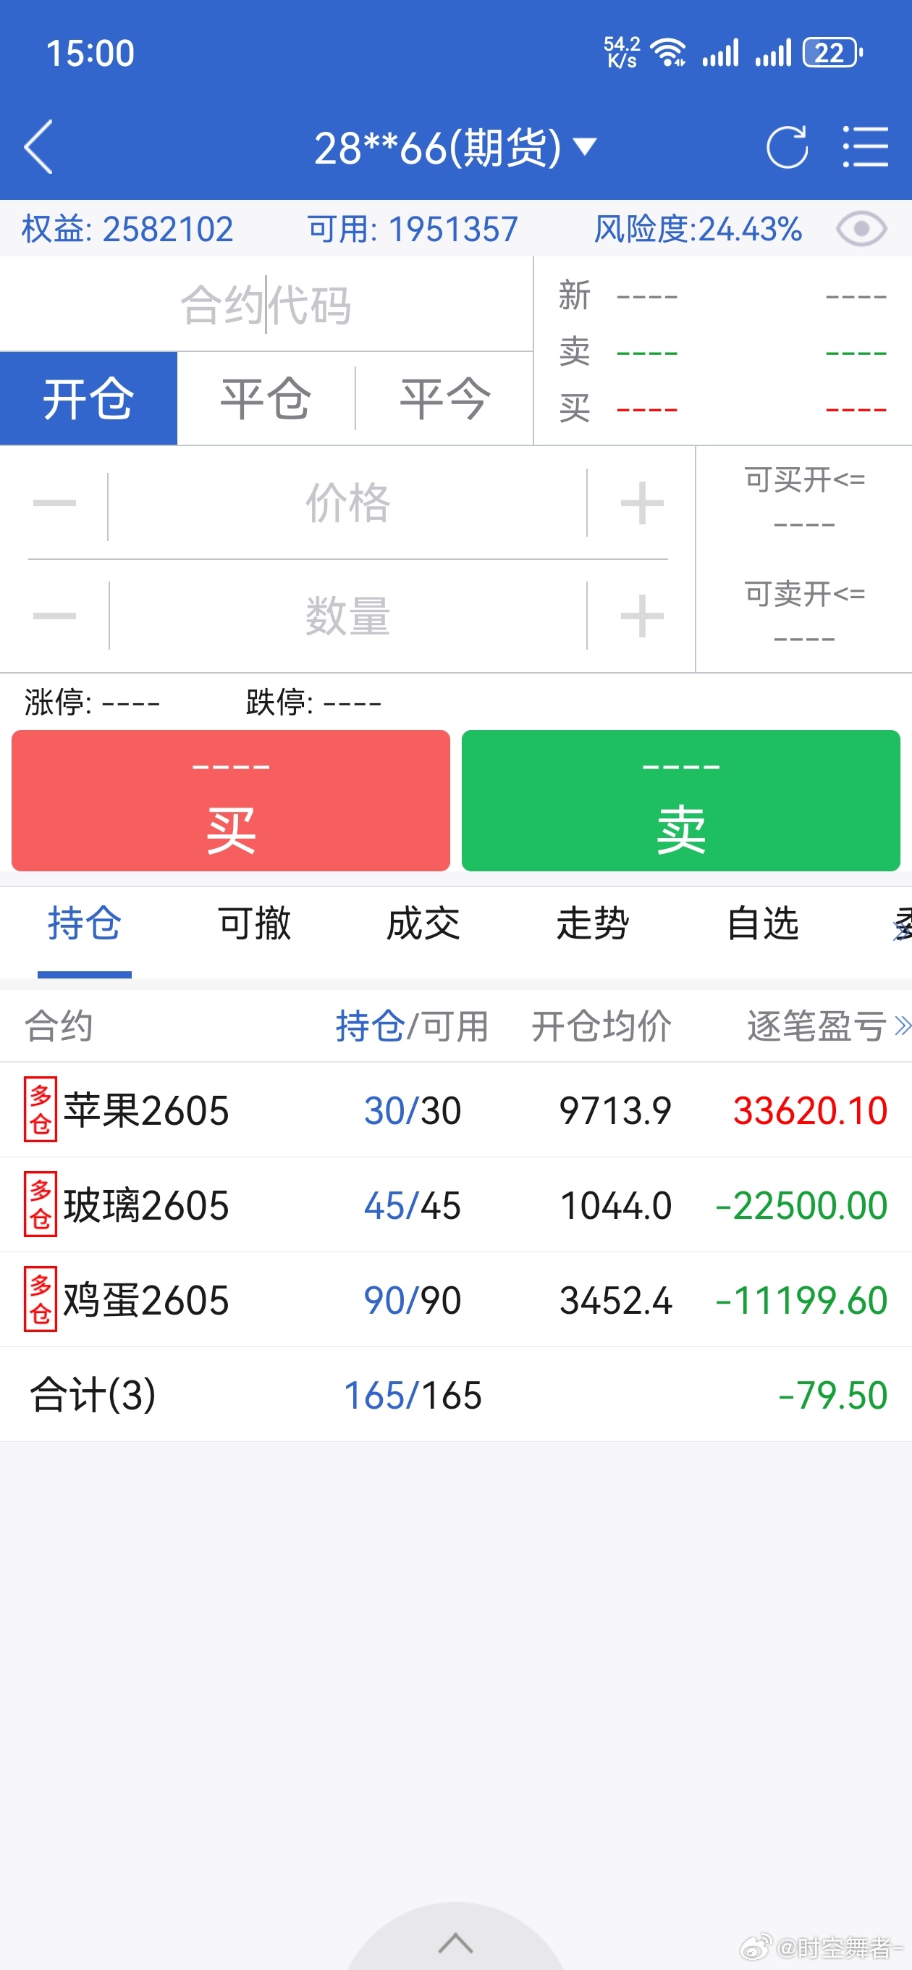Viewport: 912px width, 1970px height.
Task: Expand columns via 逐笔盈亏 double arrow
Action: tap(903, 1026)
